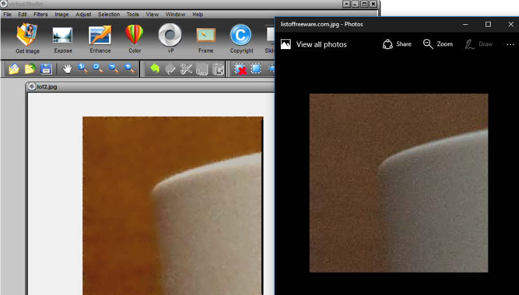Screen dimensions: 519x295
Task: Click the listoffreeware.com.jpg - Photos title text
Action: 321,24
